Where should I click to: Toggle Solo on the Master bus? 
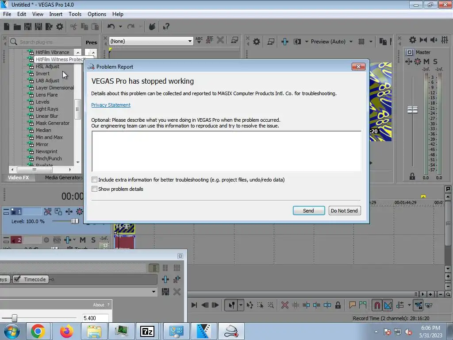click(x=435, y=62)
